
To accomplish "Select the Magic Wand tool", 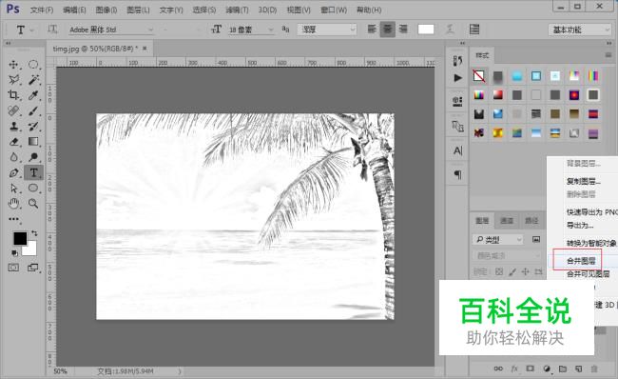I will pyautogui.click(x=33, y=80).
